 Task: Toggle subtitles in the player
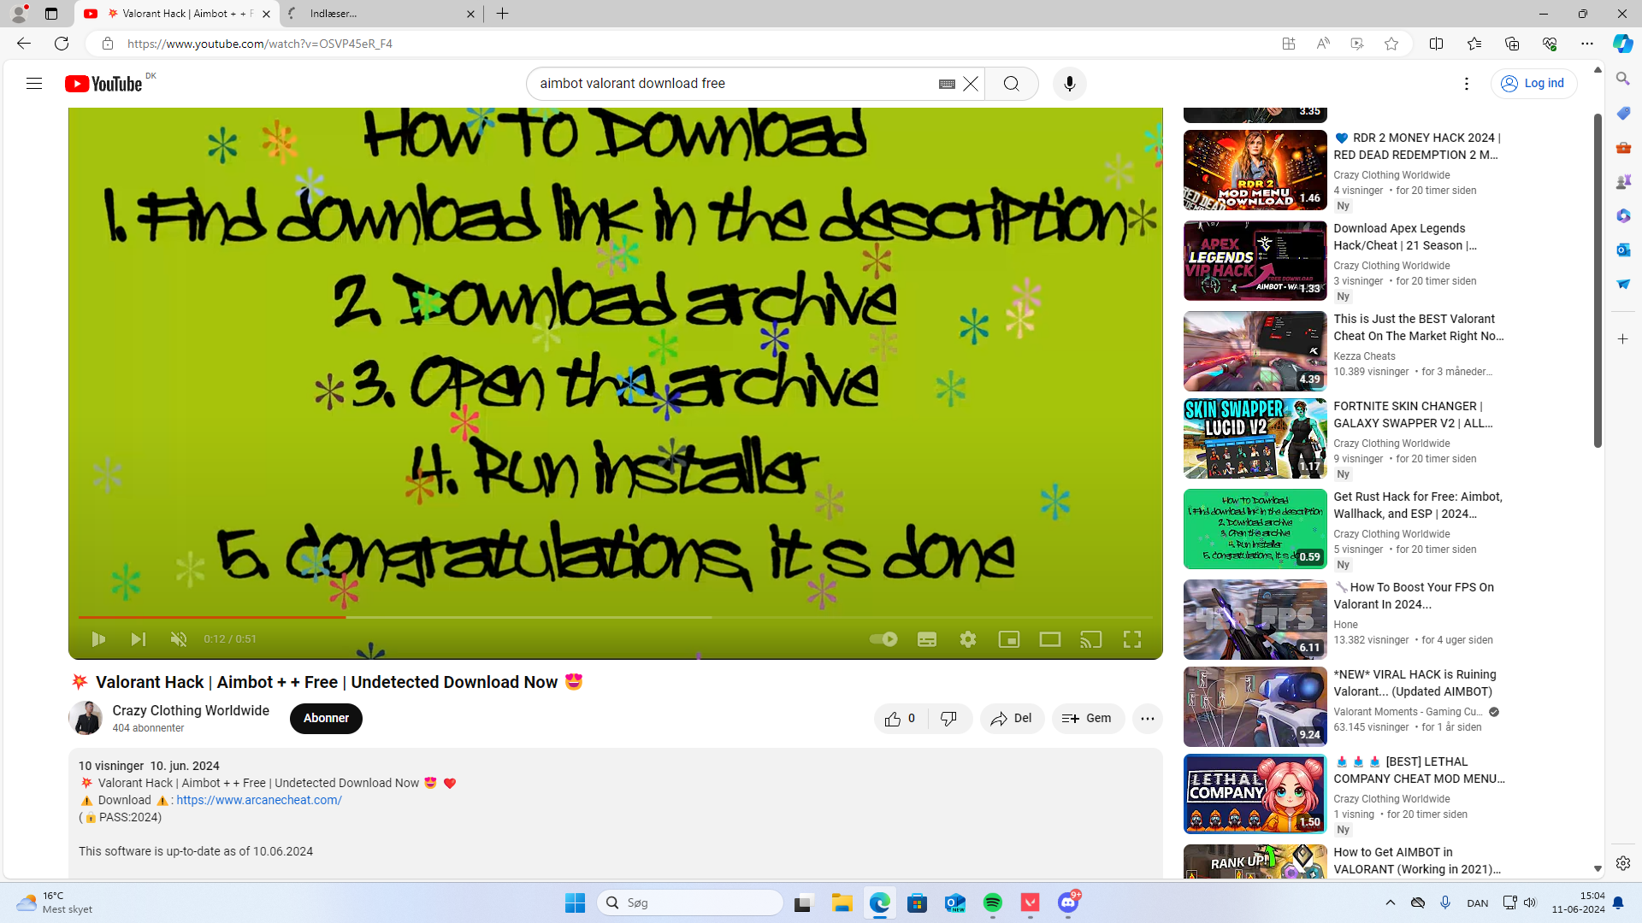pyautogui.click(x=927, y=639)
